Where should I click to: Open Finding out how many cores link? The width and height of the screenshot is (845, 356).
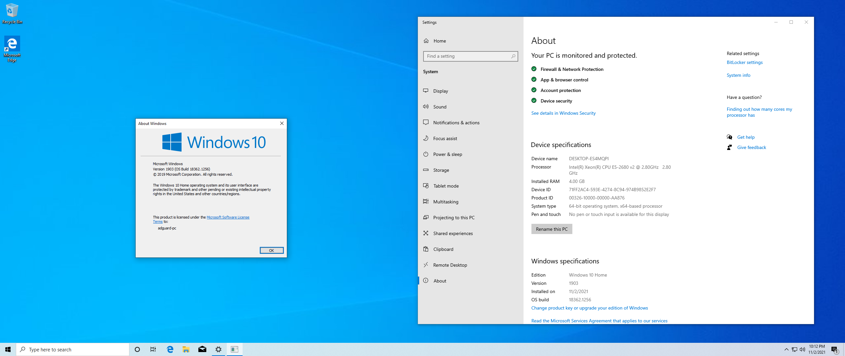pyautogui.click(x=759, y=112)
